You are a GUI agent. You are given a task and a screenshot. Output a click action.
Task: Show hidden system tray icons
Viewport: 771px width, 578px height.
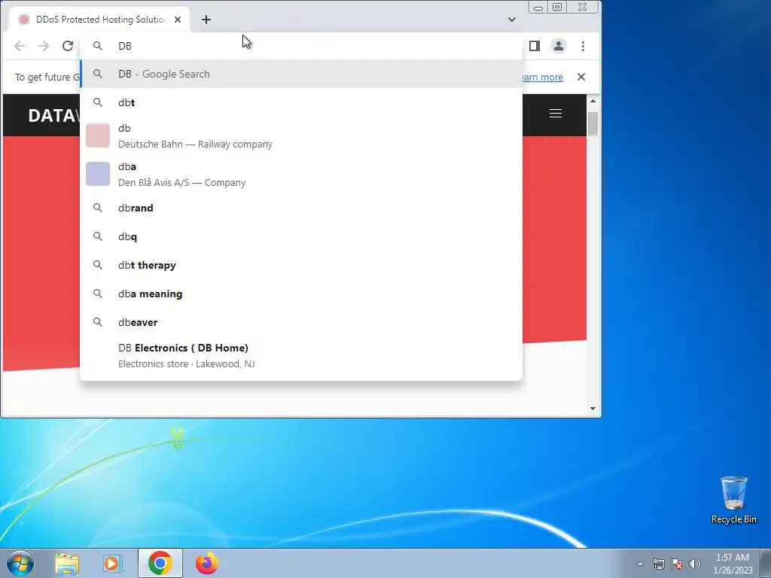640,564
